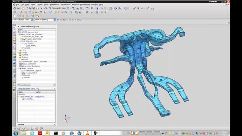Click the blue Internet Explorer resource bar tab

pos(14,63)
